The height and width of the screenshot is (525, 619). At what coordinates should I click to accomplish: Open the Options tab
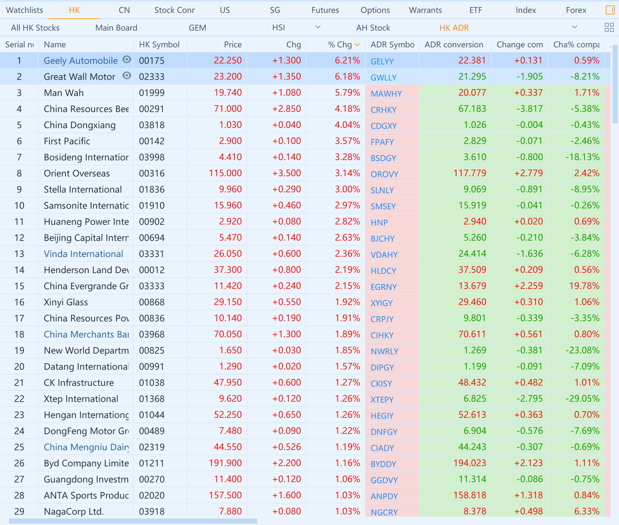(375, 10)
